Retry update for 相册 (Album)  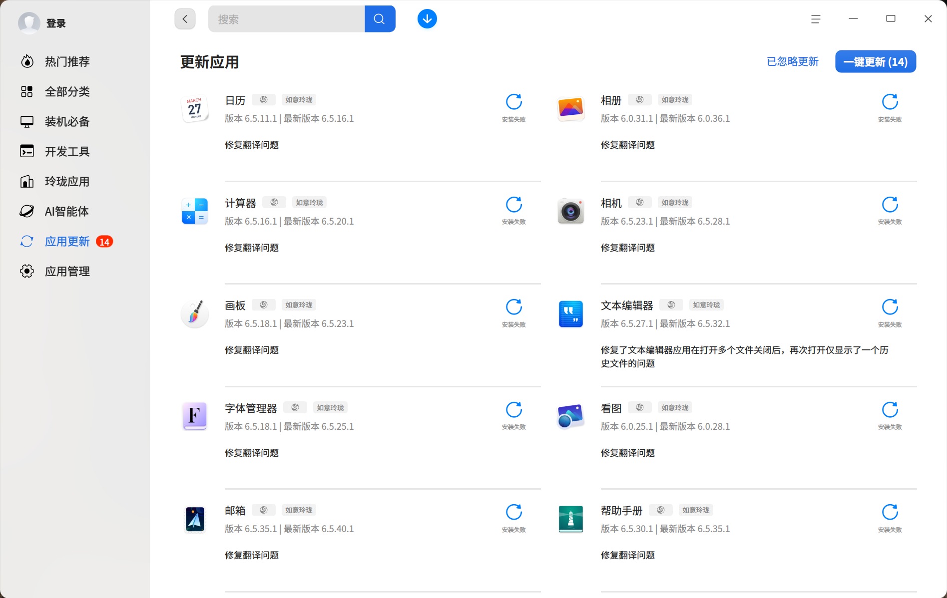coord(890,102)
